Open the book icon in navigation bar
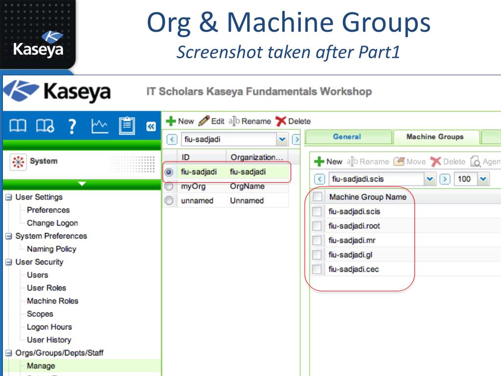 pos(18,126)
